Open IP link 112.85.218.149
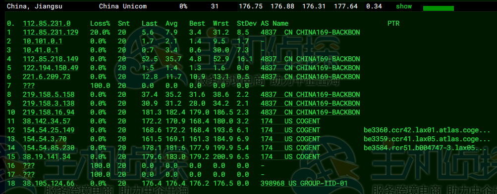The image size is (497, 194). click(51, 59)
